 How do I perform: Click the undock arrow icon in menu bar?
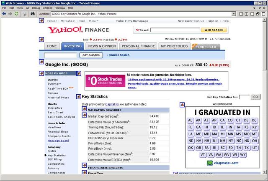[x=260, y=8]
